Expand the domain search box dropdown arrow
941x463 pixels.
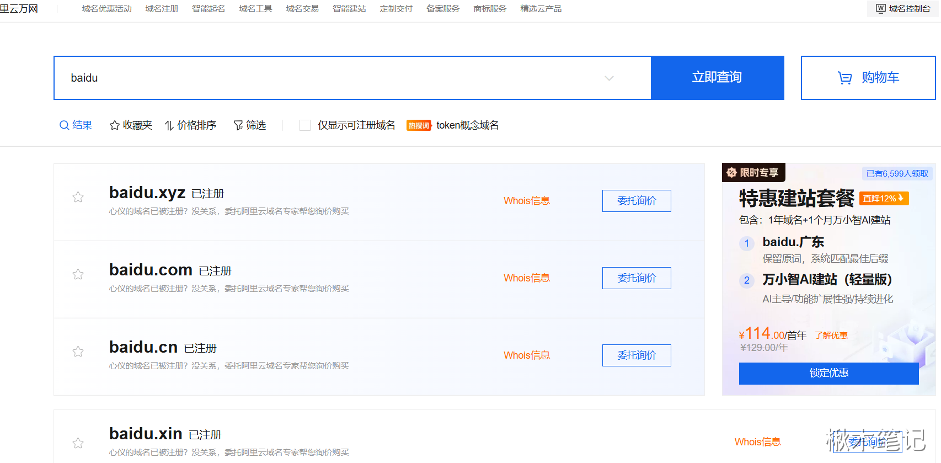609,78
